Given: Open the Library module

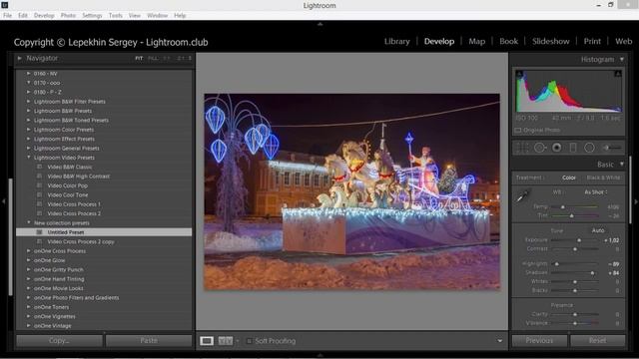Looking at the screenshot, I should click(397, 42).
